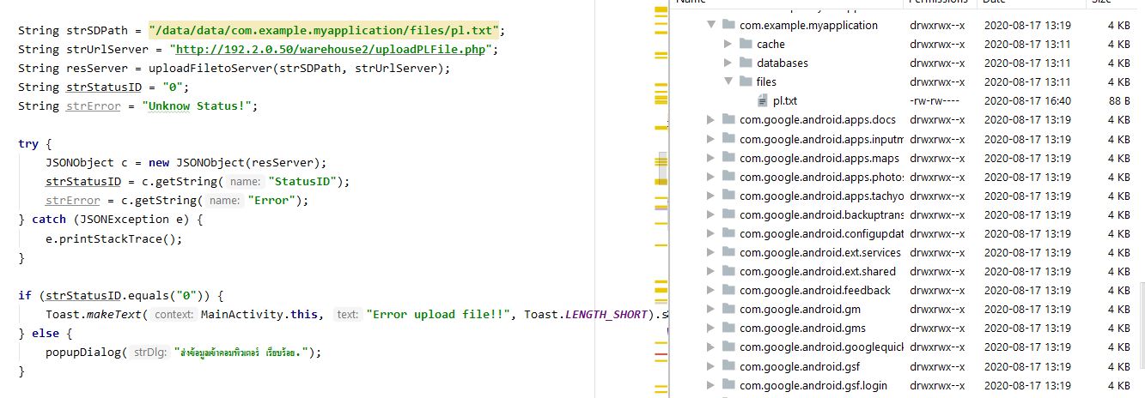Open the uploadPLFile.php URL link in code
The height and width of the screenshot is (398, 1145).
coord(332,49)
